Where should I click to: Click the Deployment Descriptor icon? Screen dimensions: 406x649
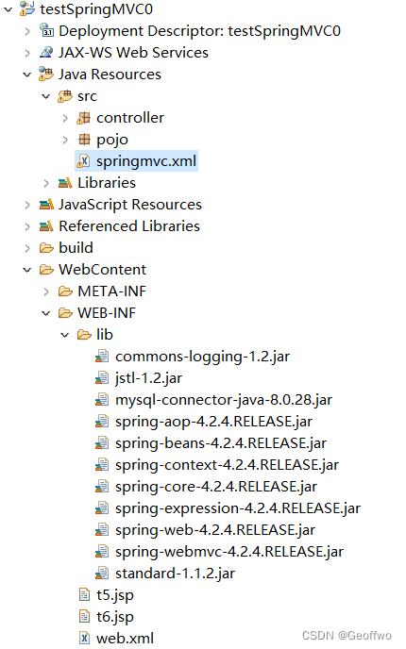point(46,30)
